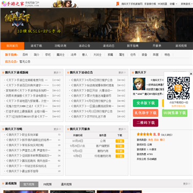Switch to the 通关视频 video tab
Image resolution: width=193 pixels, height=193 pixels.
pos(66,184)
